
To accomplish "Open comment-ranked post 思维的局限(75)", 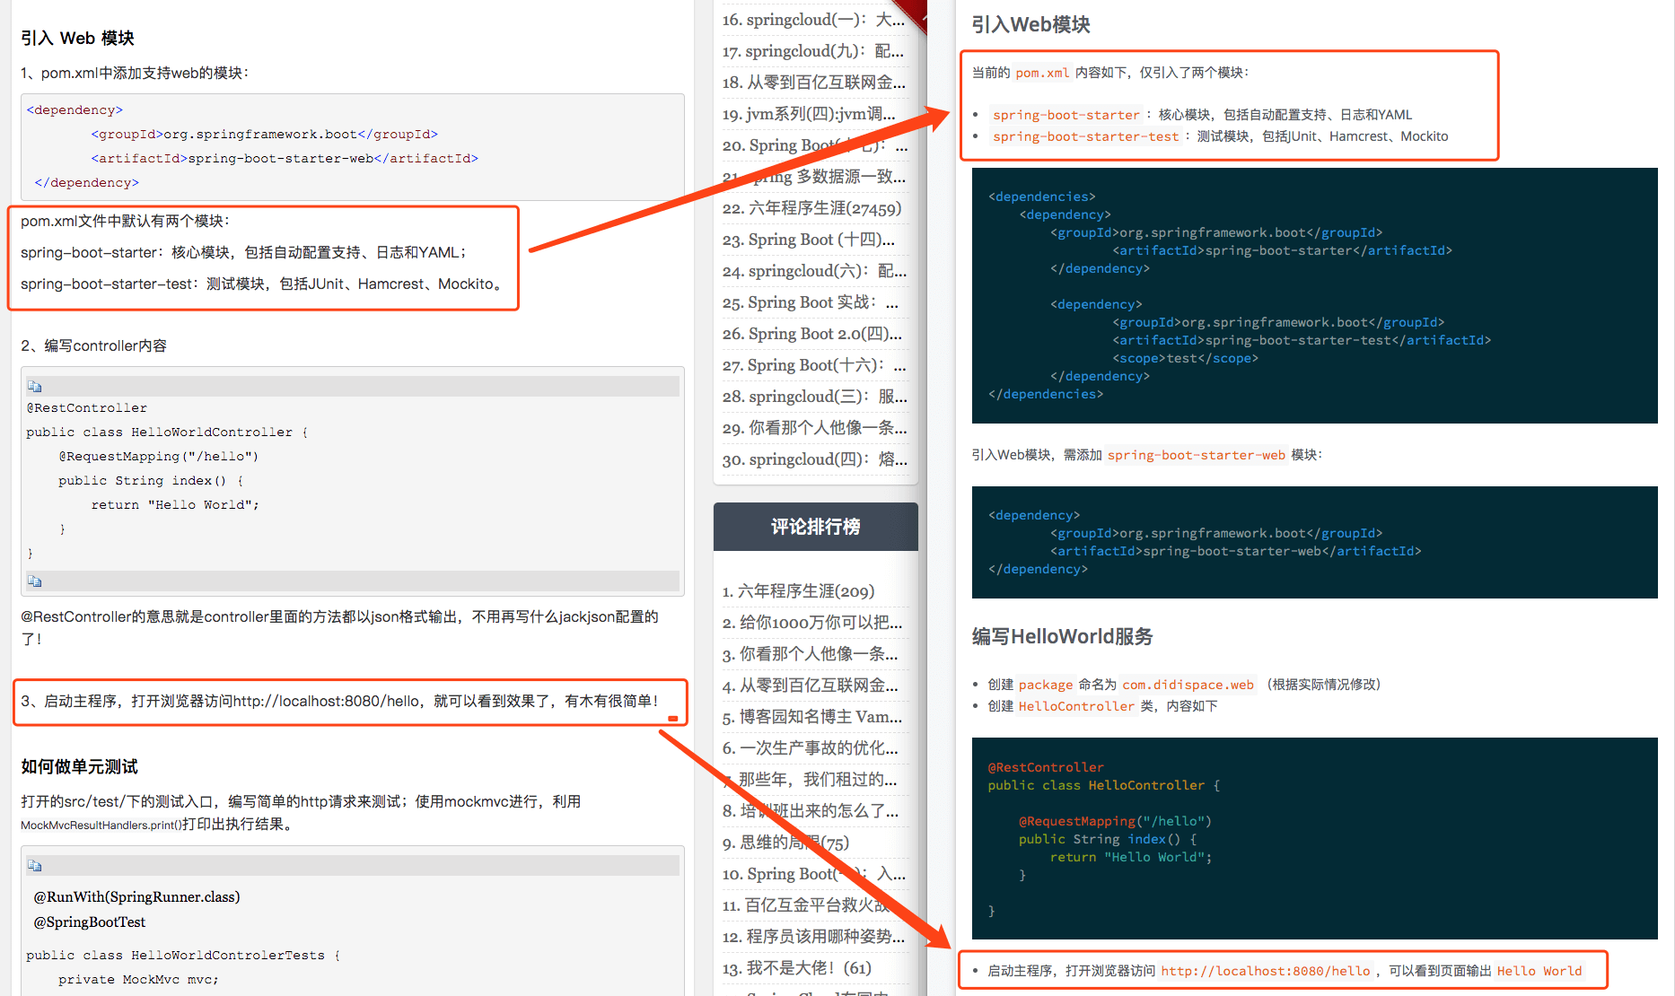I will click(785, 843).
